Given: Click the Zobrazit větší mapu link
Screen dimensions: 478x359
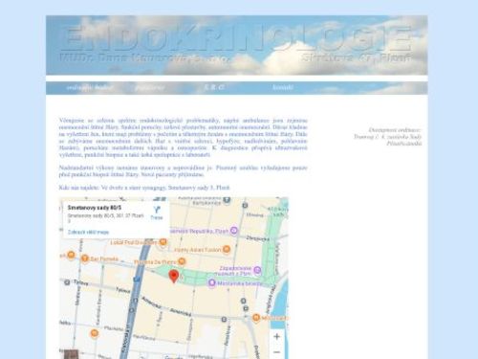Looking at the screenshot, I should (88, 232).
